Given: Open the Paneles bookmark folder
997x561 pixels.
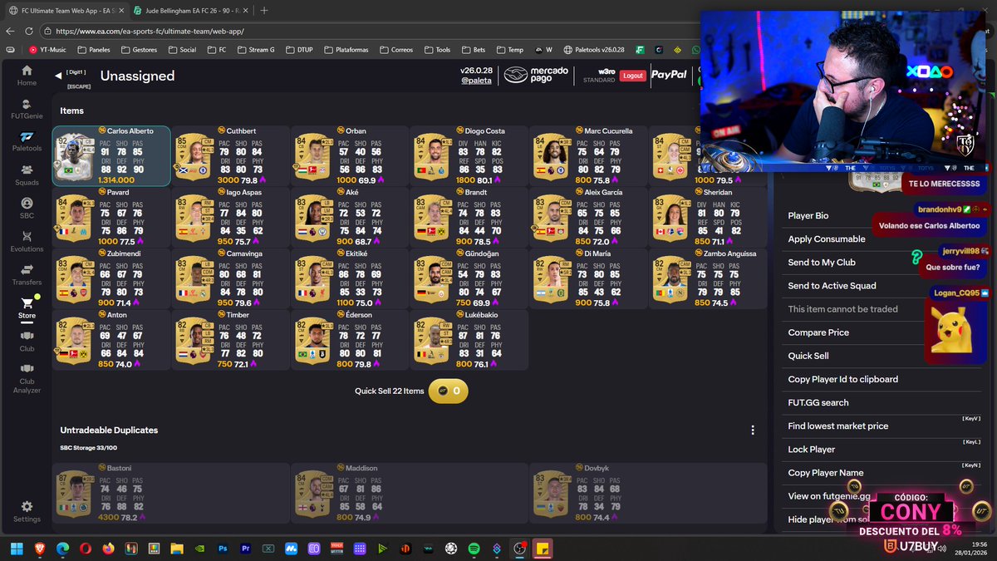Looking at the screenshot, I should tap(94, 50).
